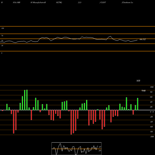This screenshot has height=155, width=155.
Task: Click the RSI axis label 30
Action: 2,46
